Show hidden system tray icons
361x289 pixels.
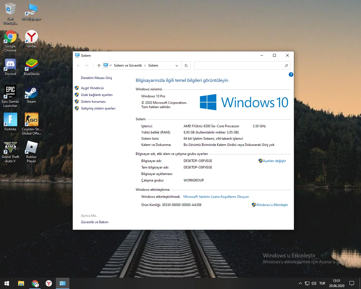tap(300, 283)
